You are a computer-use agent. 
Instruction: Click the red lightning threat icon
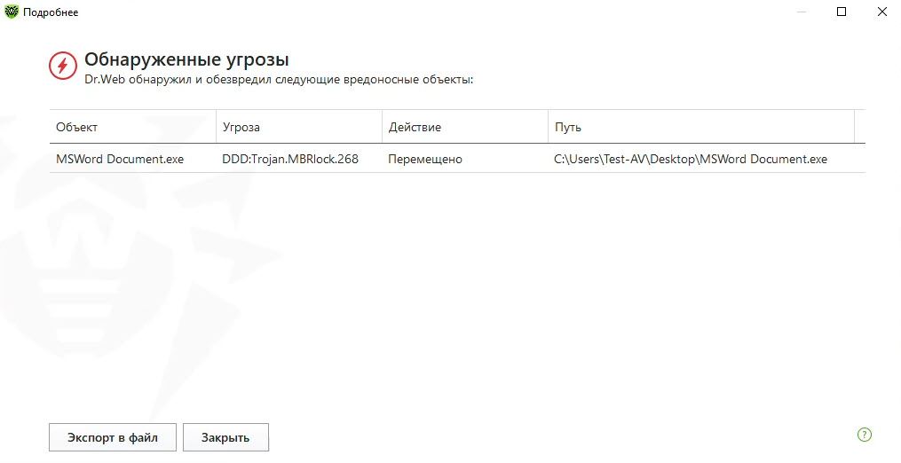point(63,66)
